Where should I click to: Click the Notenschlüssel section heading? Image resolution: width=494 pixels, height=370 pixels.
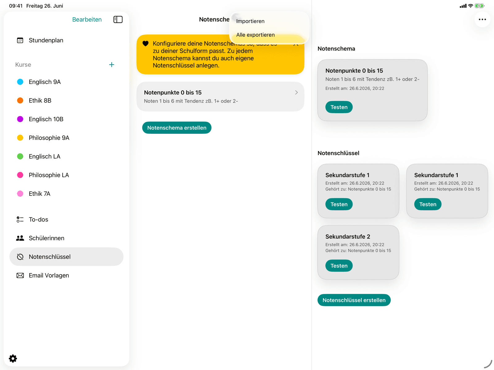[x=338, y=153]
